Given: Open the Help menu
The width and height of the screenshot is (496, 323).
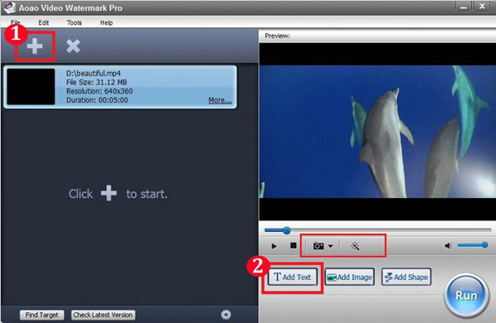Looking at the screenshot, I should (107, 22).
